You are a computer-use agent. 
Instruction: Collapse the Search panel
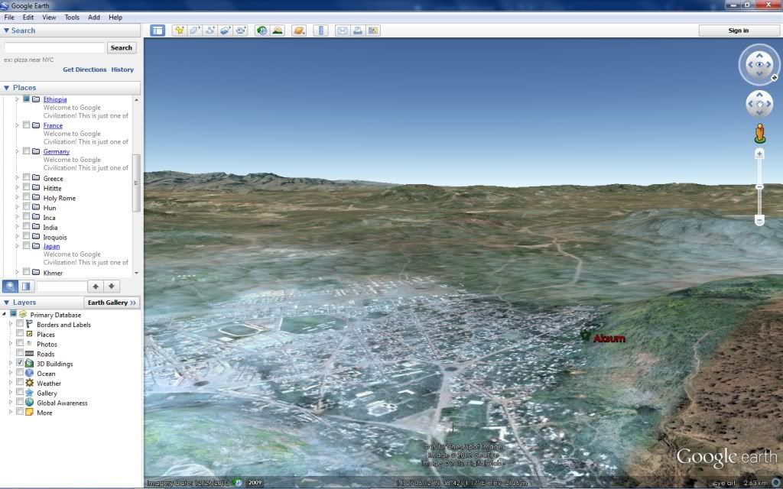(x=6, y=31)
